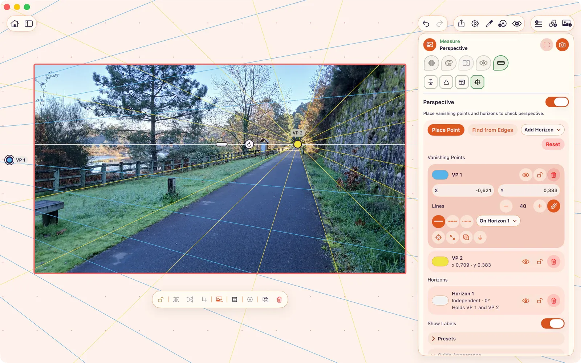Click the redo arrow

[440, 24]
